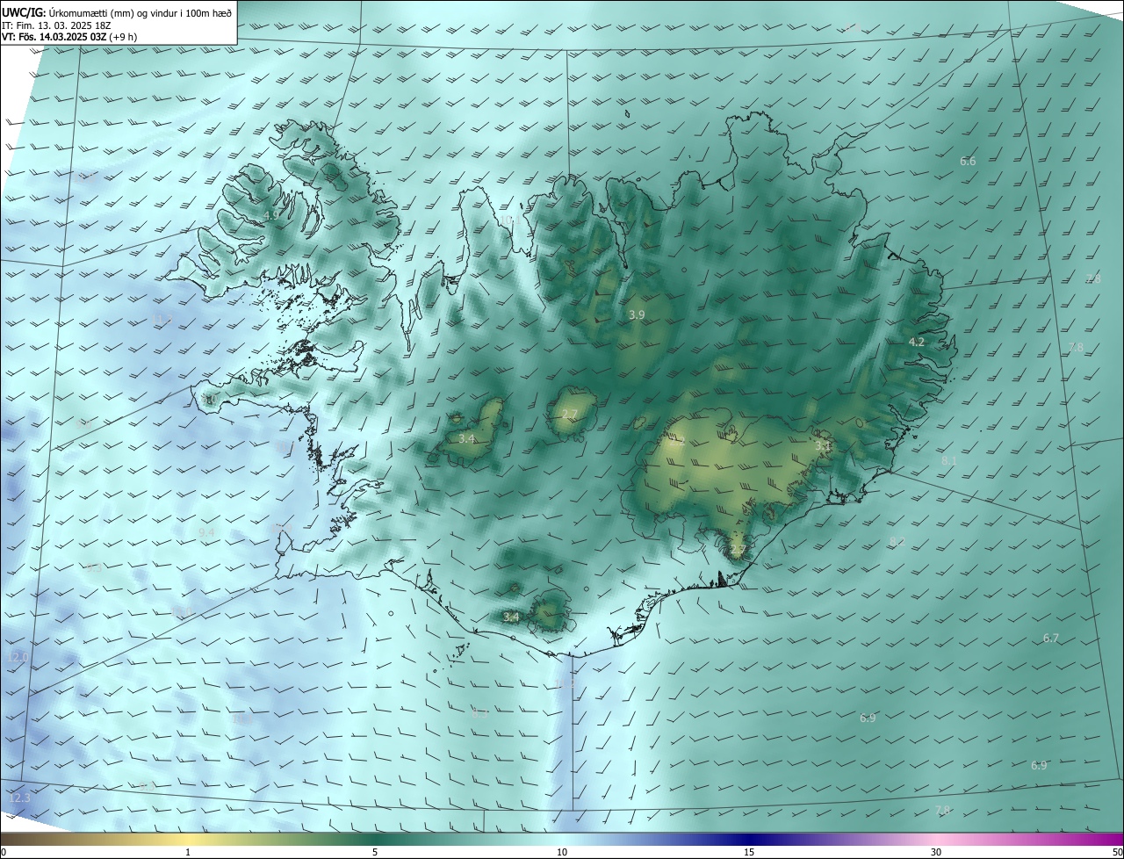
Task: Click the 5 tick on the color scale
Action: (x=375, y=852)
